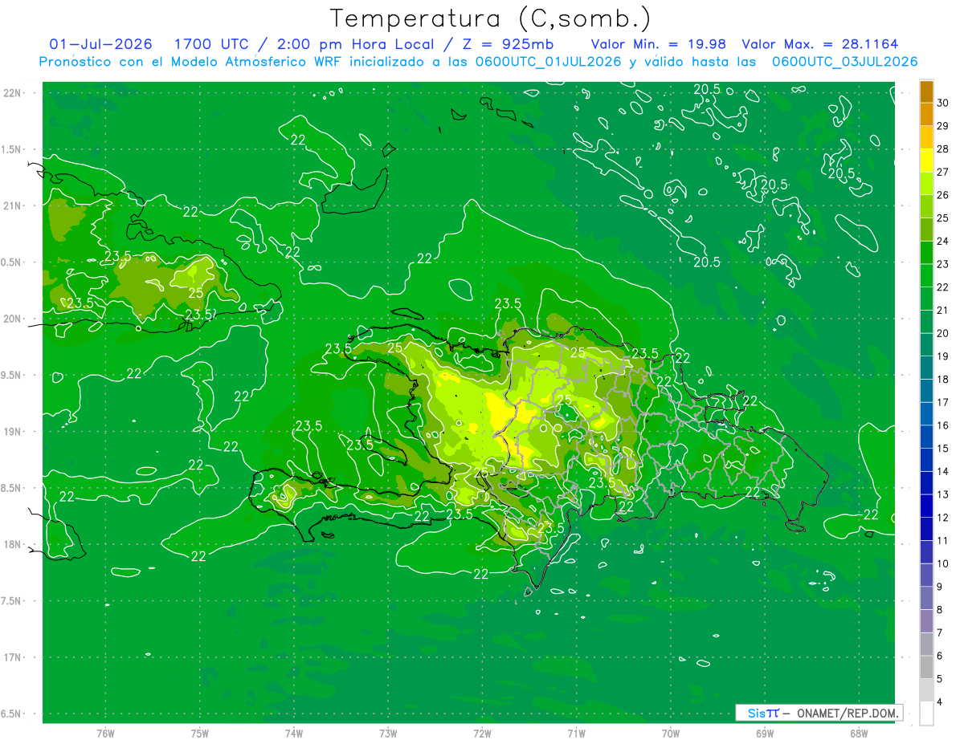Screen dimensions: 964x744
Task: Select the 'Valor Min. = 19.98' text
Action: click(x=659, y=44)
